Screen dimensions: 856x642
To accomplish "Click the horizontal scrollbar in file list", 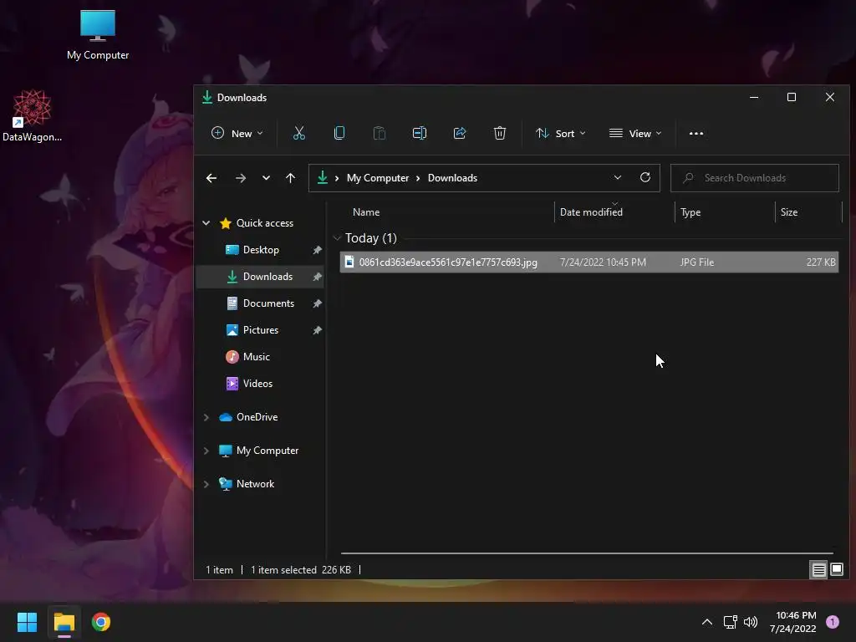I will tap(587, 553).
